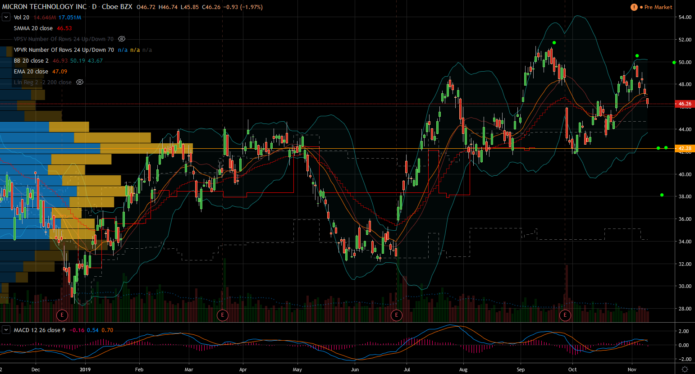This screenshot has height=374, width=695.
Task: Select the MACD 12 26 close 9 legend
Action: [40, 330]
